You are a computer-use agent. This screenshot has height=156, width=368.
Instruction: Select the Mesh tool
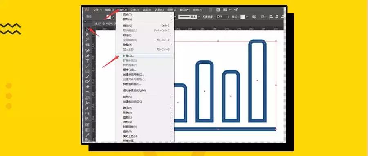point(88,125)
